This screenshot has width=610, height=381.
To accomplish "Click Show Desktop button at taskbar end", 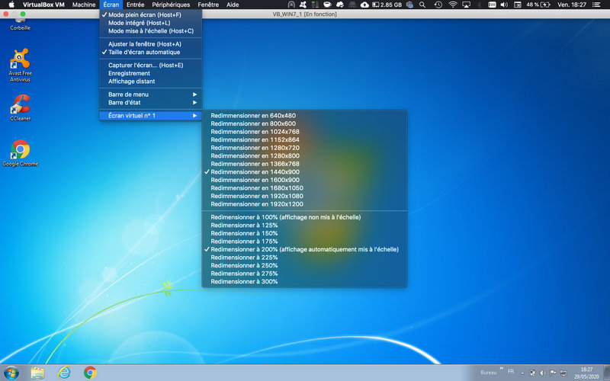I will [607, 373].
